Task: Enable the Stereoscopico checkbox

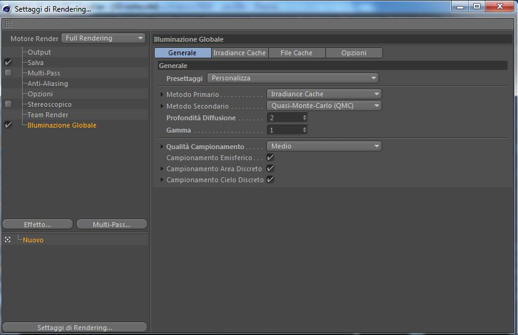Action: click(8, 104)
